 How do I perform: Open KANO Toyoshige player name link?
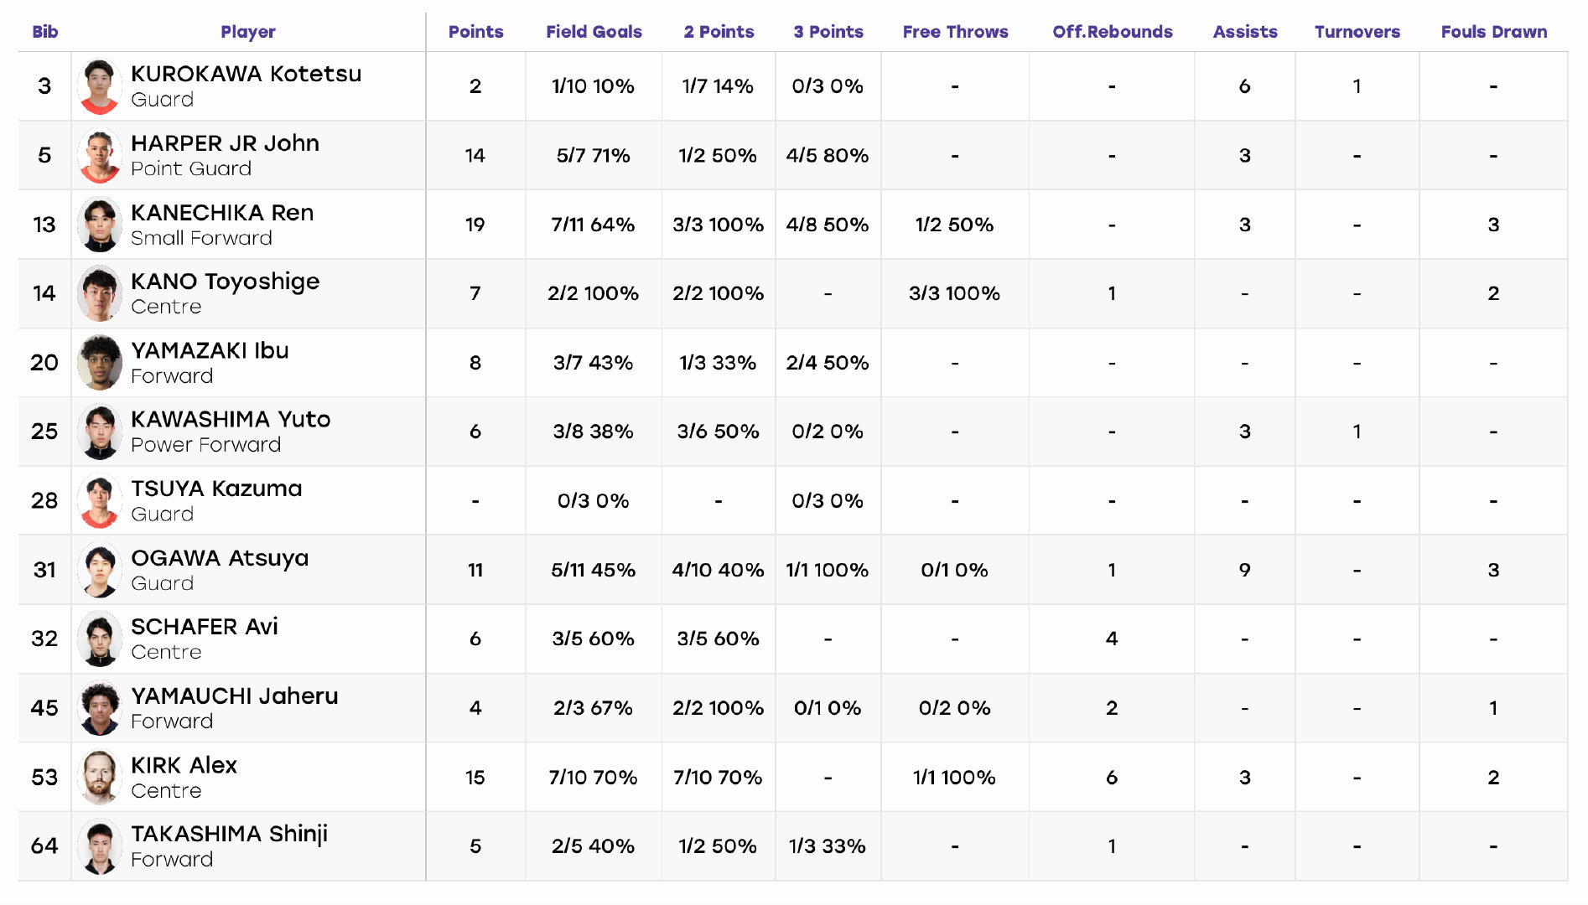[x=226, y=282]
